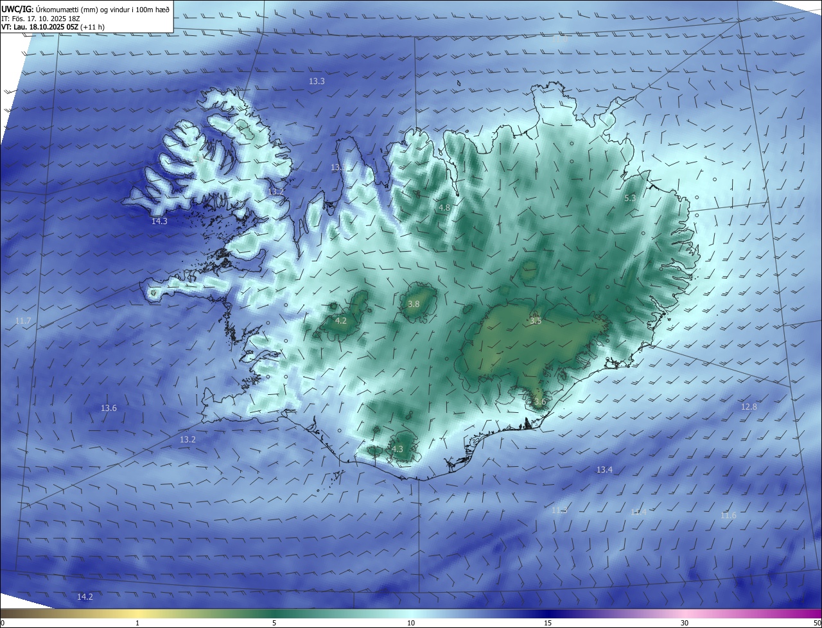
Task: Click the 11.7 value label
Action: (x=22, y=320)
